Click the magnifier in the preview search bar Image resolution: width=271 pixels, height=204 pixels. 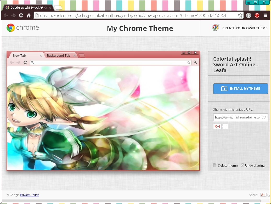[32, 63]
